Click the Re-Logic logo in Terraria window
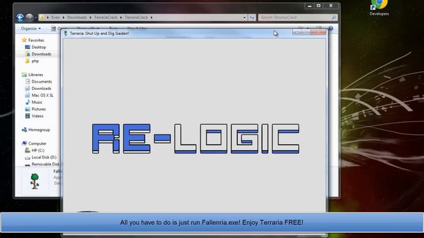The width and height of the screenshot is (424, 238). [195, 138]
